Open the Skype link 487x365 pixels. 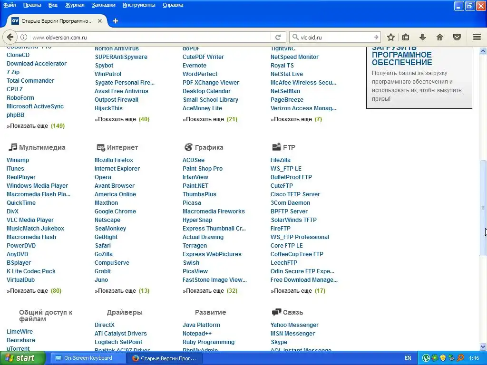279,342
